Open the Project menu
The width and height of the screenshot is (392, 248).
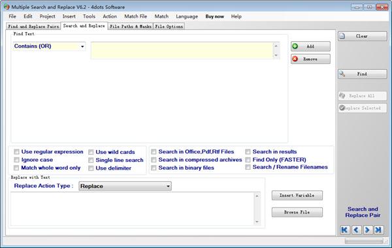click(47, 16)
